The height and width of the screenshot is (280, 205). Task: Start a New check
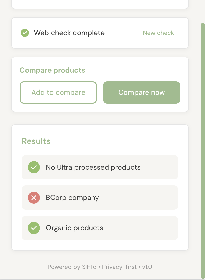click(158, 33)
